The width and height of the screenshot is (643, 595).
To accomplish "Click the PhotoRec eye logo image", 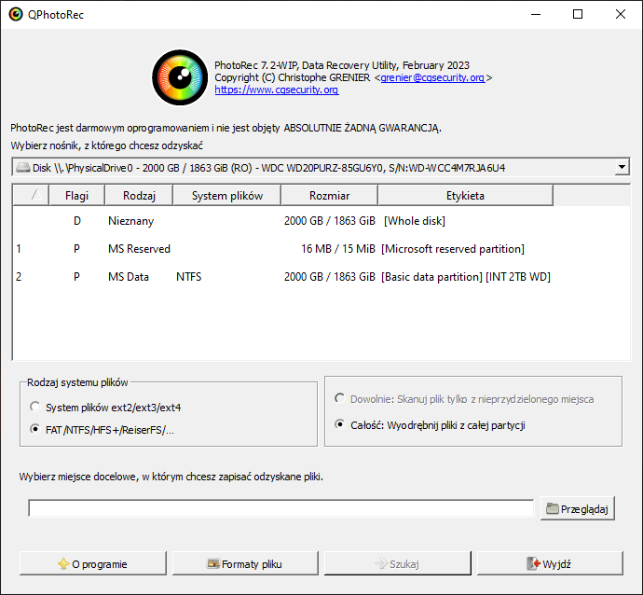I will tap(180, 77).
